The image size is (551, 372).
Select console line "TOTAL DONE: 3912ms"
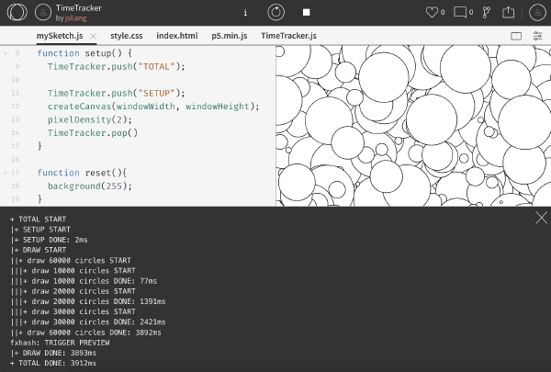coord(53,363)
